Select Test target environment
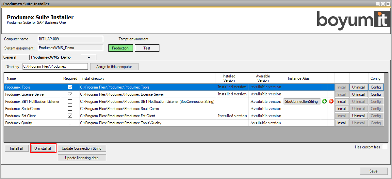Viewport: 392px width, 179px height. 147,48
